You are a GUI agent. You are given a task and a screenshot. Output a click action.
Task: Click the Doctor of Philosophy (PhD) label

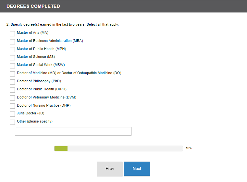point(39,81)
